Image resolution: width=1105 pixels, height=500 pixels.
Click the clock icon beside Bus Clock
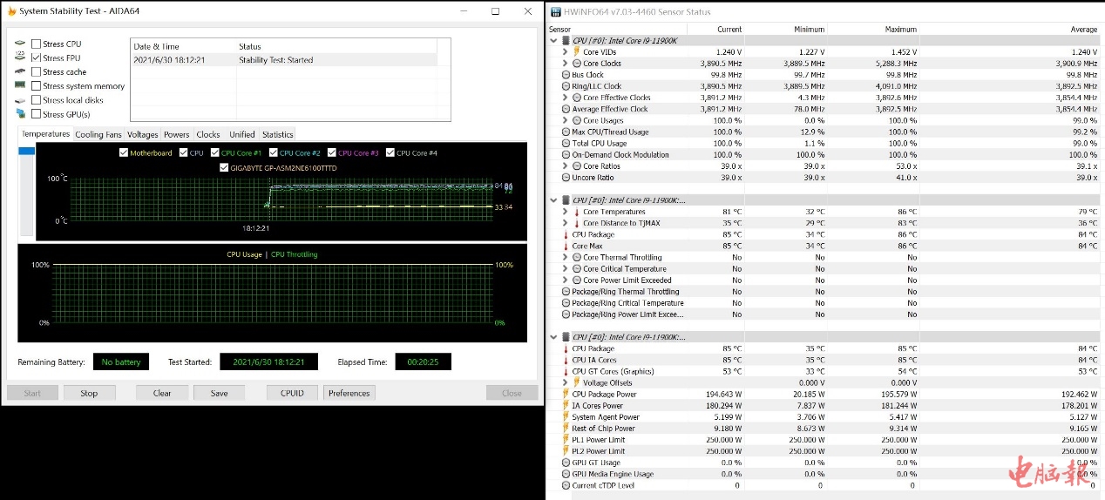pos(566,75)
